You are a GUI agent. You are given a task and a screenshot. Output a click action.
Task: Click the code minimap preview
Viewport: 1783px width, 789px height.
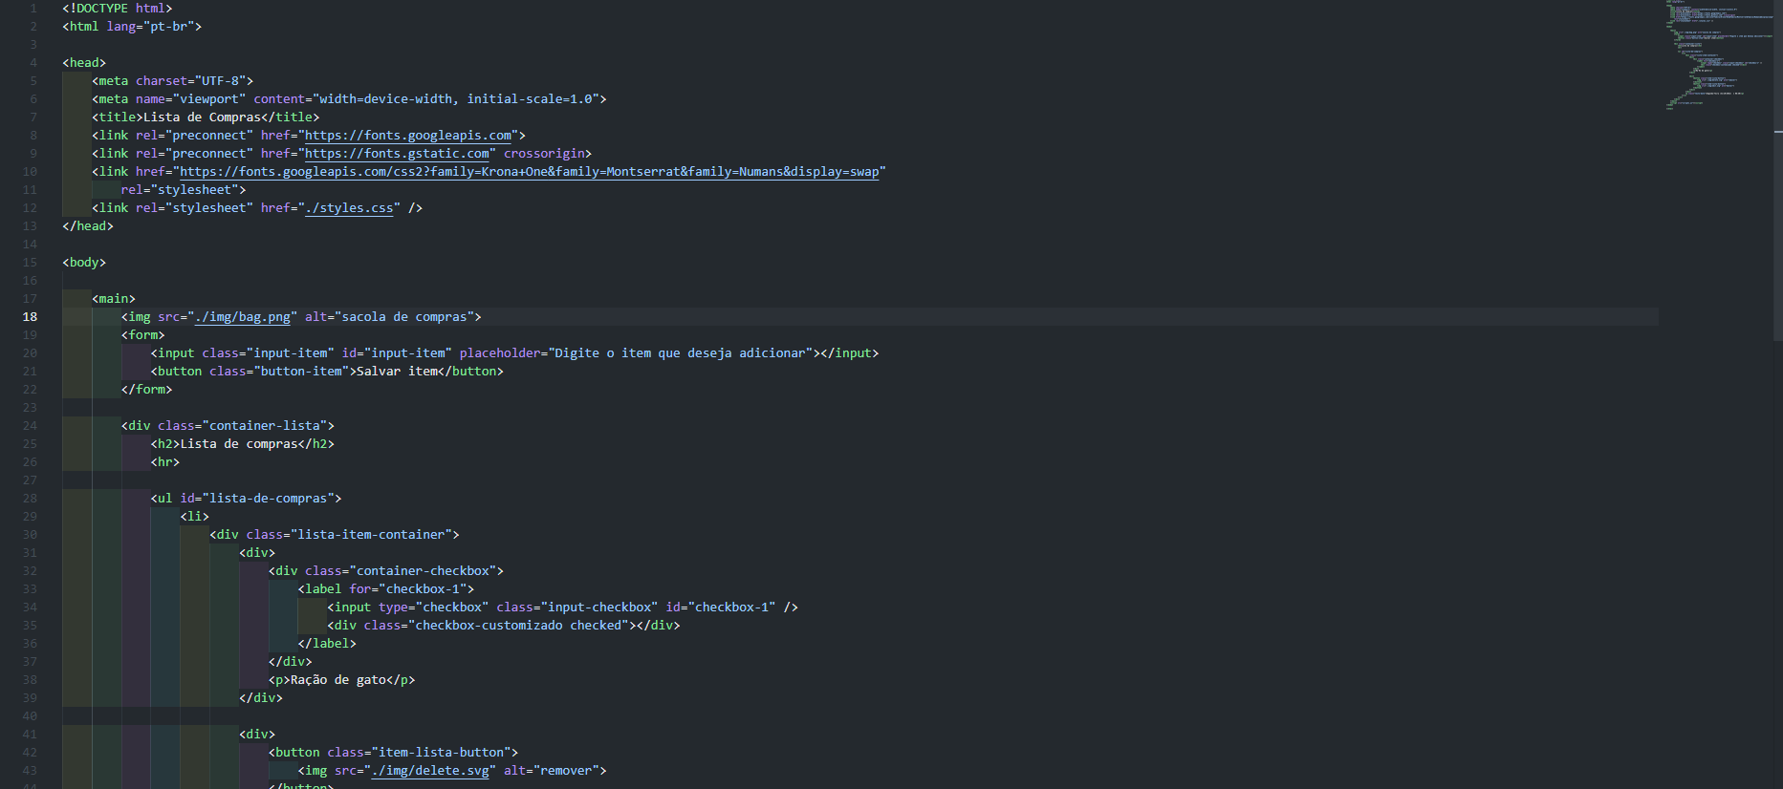pyautogui.click(x=1718, y=54)
